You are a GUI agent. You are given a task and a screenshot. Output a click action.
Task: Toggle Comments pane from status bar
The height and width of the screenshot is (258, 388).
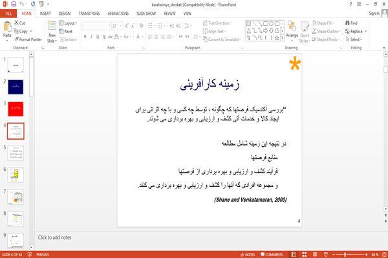tap(272, 254)
